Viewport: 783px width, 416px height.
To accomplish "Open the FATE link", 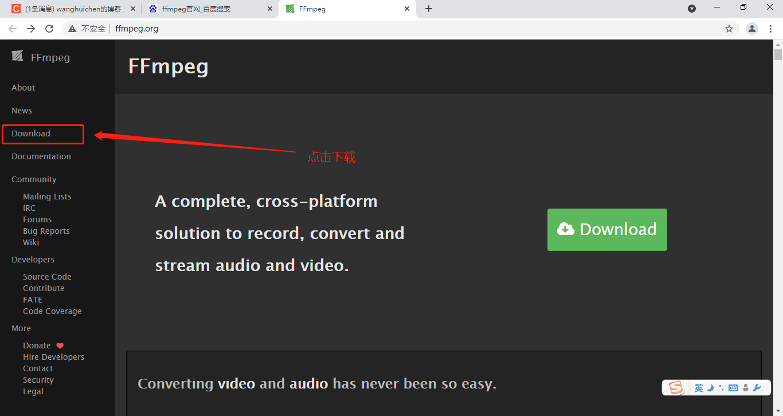I will 33,300.
